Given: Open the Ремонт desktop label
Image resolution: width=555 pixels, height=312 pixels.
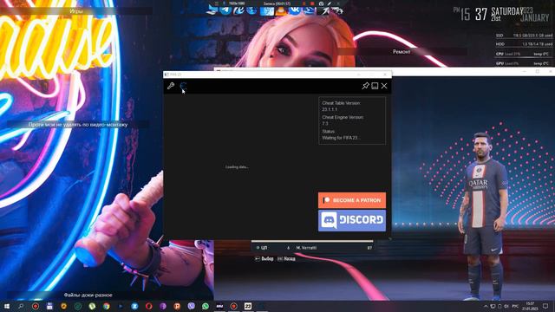Looking at the screenshot, I should tap(402, 52).
